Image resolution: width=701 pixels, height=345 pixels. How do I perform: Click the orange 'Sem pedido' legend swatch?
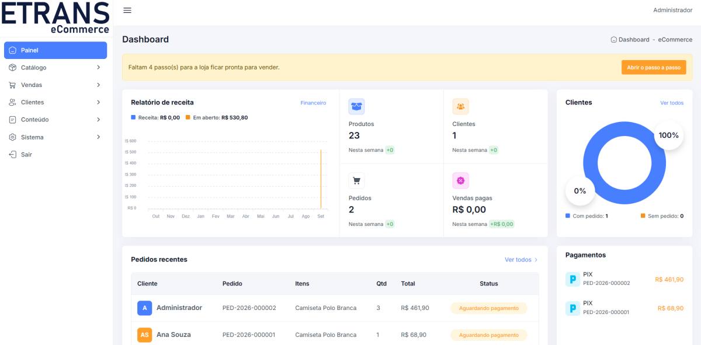(643, 215)
